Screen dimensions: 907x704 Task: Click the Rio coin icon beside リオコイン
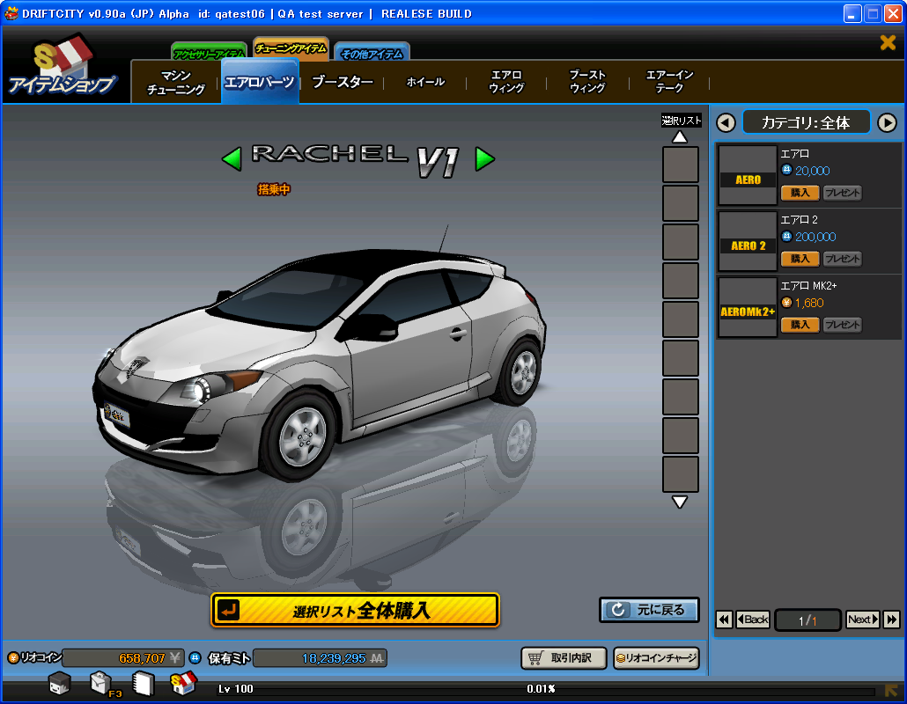(12, 657)
